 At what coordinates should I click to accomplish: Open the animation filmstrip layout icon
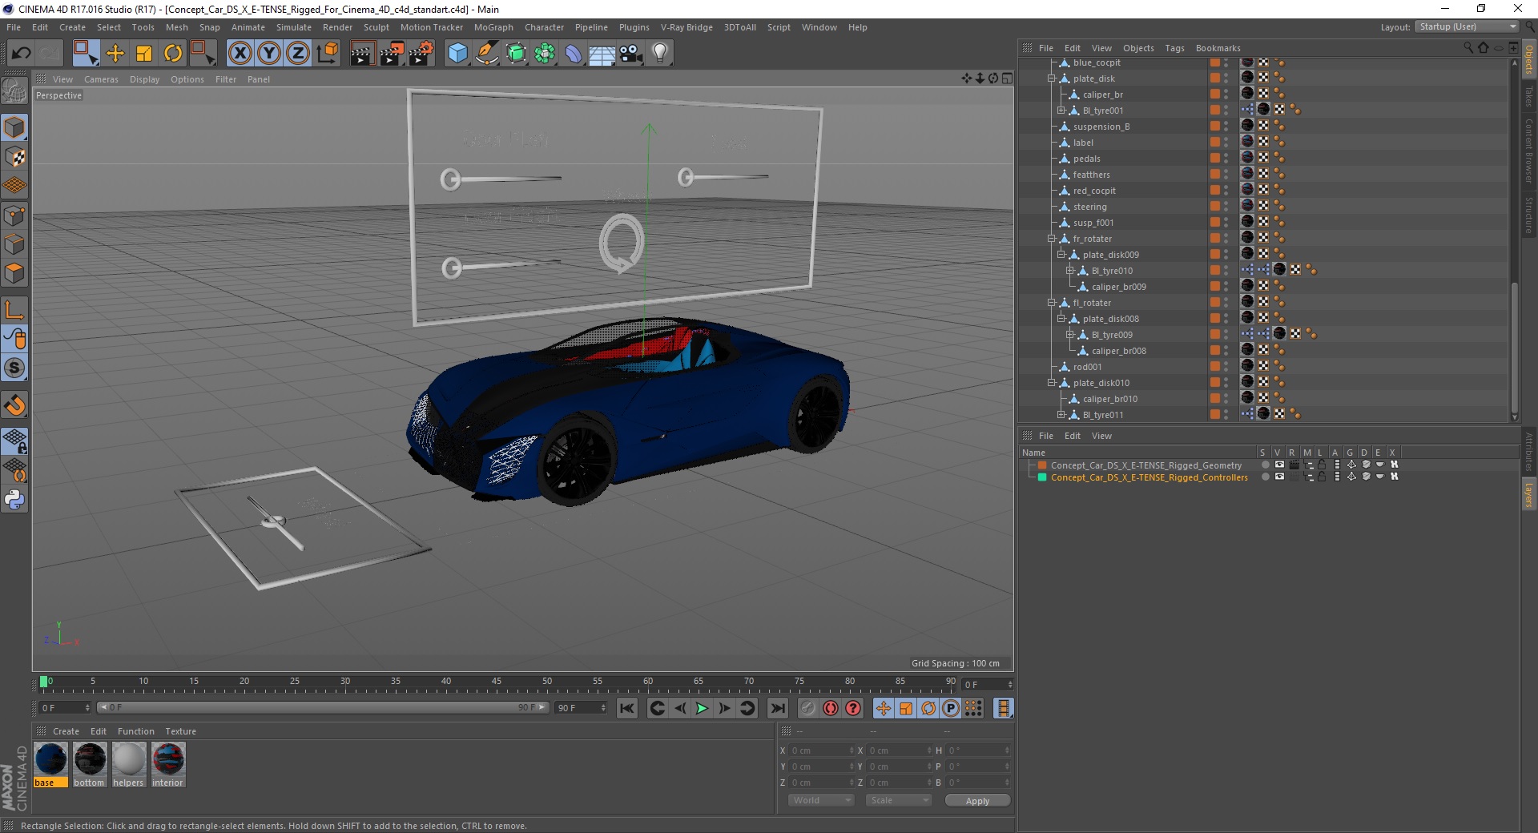point(1003,708)
